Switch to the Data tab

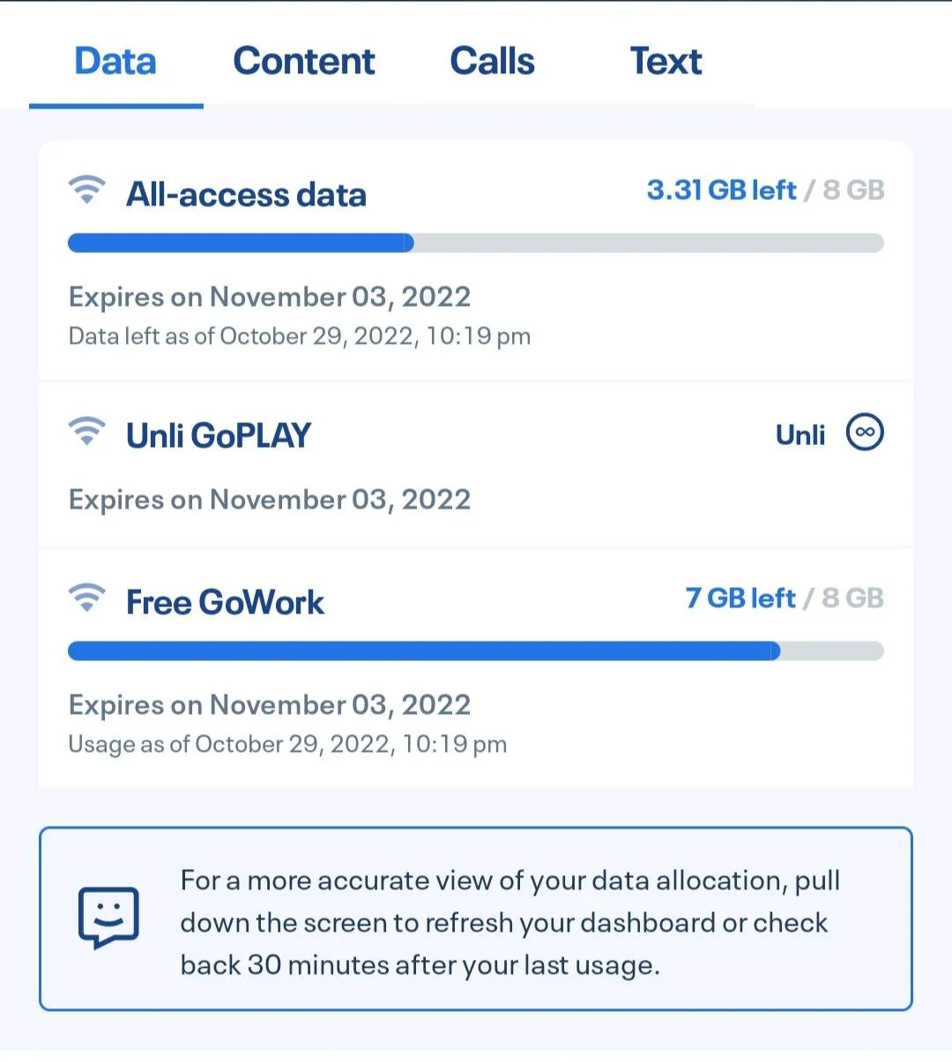(115, 62)
